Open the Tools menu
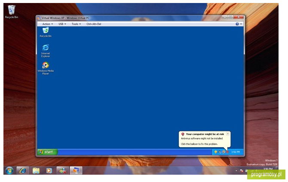288x182 pixels. click(x=76, y=24)
